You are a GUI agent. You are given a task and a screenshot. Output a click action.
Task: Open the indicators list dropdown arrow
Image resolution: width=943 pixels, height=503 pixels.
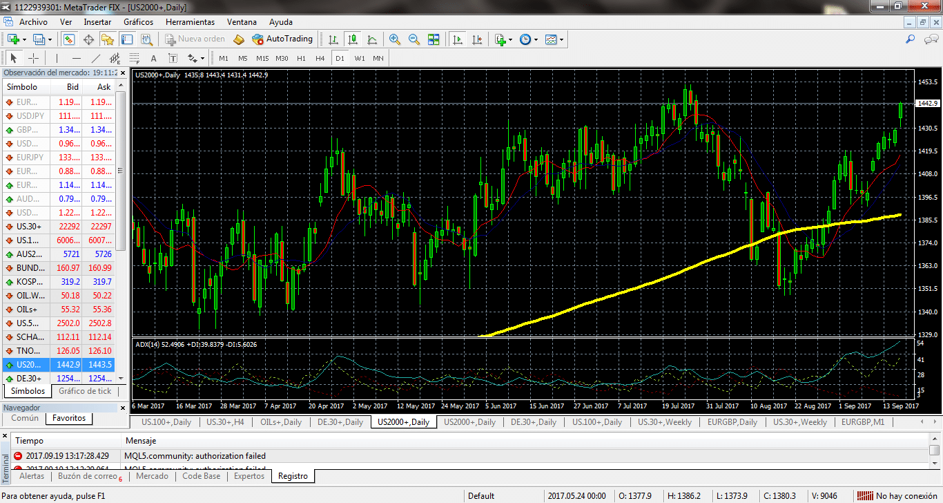510,39
